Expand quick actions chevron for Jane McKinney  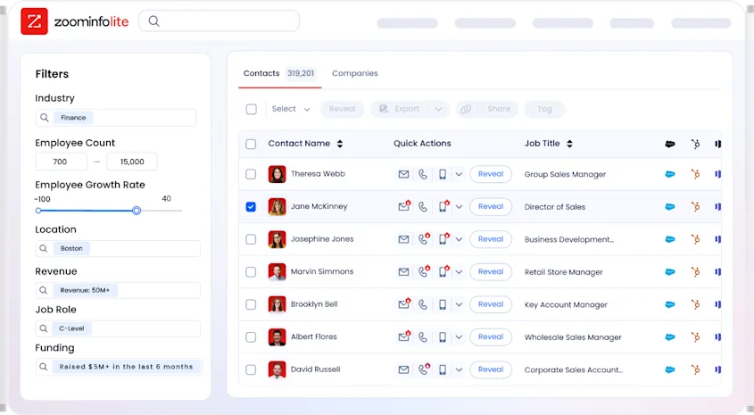459,207
